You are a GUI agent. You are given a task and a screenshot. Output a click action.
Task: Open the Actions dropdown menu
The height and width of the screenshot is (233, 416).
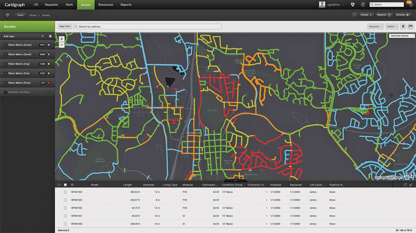pos(404,15)
